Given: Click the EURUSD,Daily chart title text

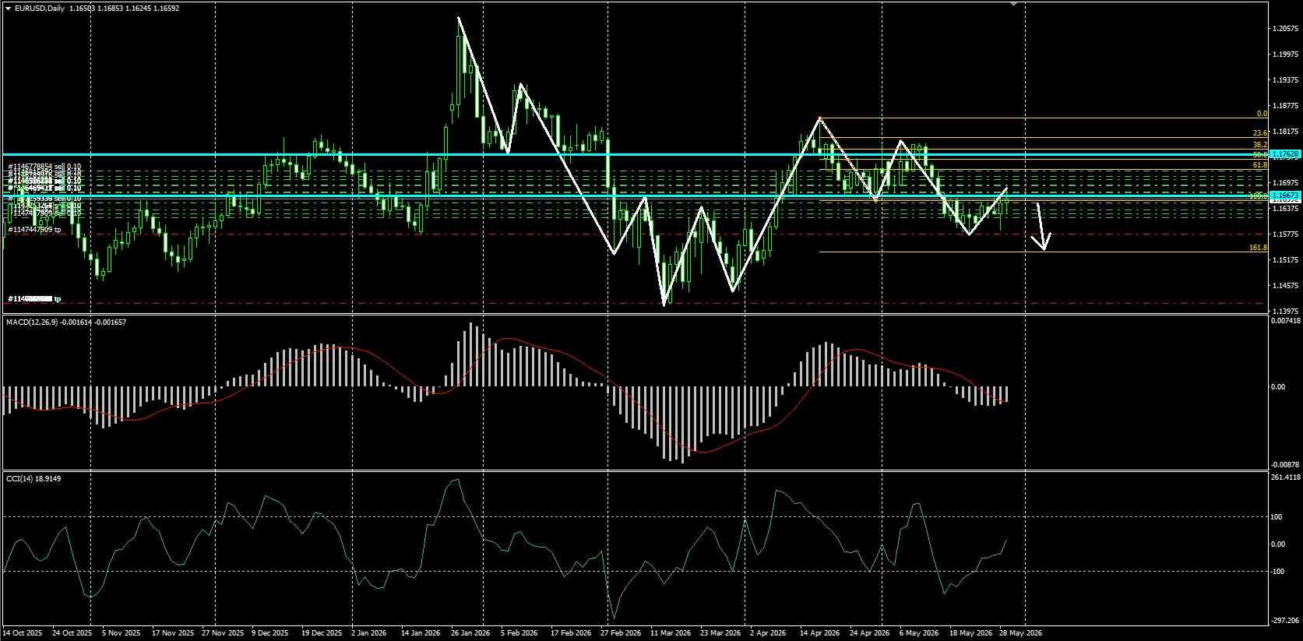Looking at the screenshot, I should 40,8.
